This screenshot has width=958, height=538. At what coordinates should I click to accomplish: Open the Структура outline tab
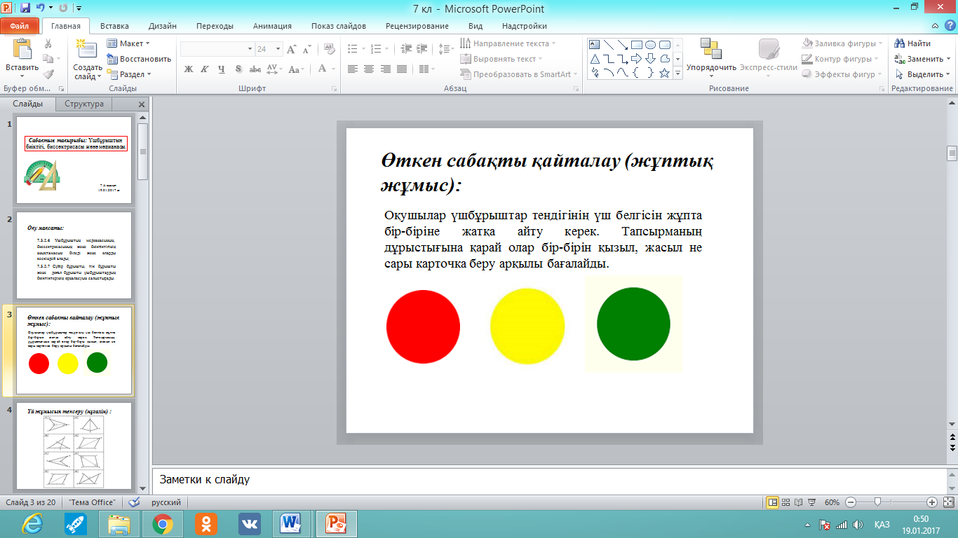[x=84, y=104]
